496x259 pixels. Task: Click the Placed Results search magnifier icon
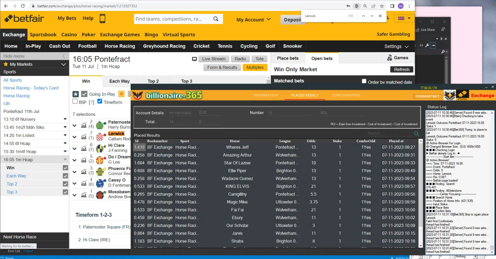(416, 134)
